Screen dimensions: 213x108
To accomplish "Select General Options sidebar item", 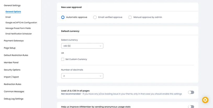I will [13, 12].
